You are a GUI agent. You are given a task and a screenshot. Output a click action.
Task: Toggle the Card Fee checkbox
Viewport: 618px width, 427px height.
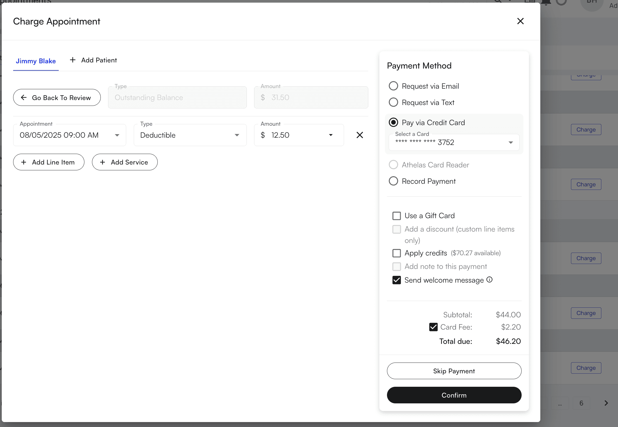click(x=433, y=327)
